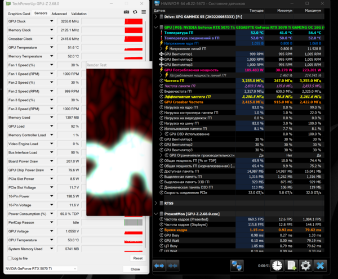
Task: Click the PerfCap Reason status graph
Action: point(134,222)
